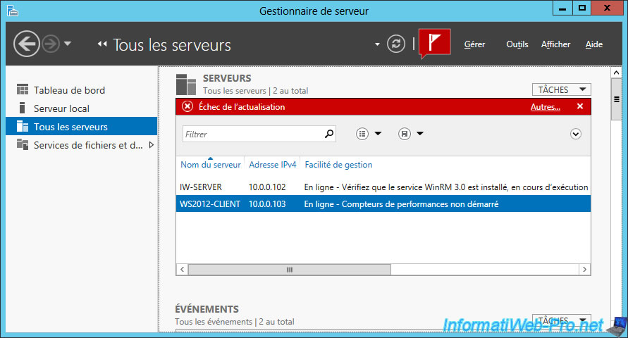Select Tous les serveurs in the sidebar
Image resolution: width=628 pixels, height=338 pixels.
81,127
